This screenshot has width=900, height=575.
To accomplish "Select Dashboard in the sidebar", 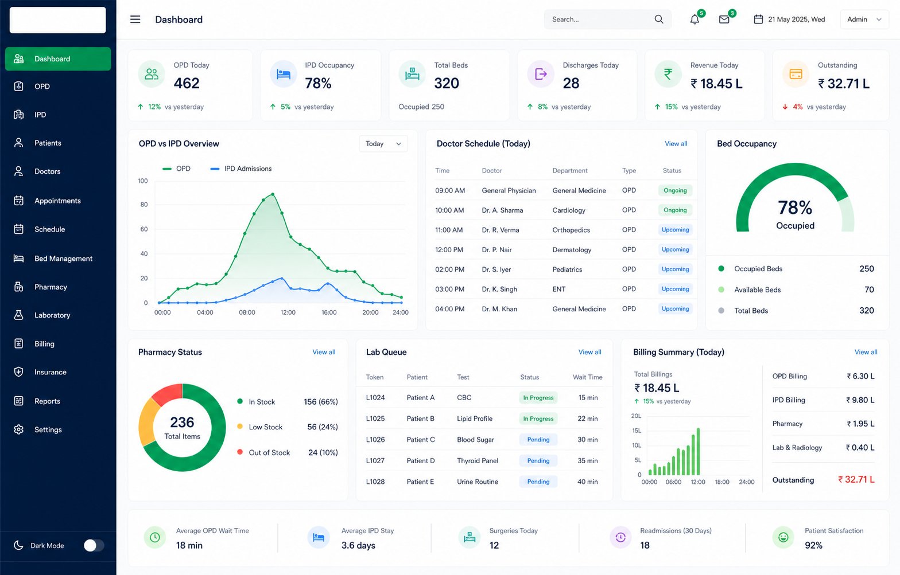I will point(58,59).
